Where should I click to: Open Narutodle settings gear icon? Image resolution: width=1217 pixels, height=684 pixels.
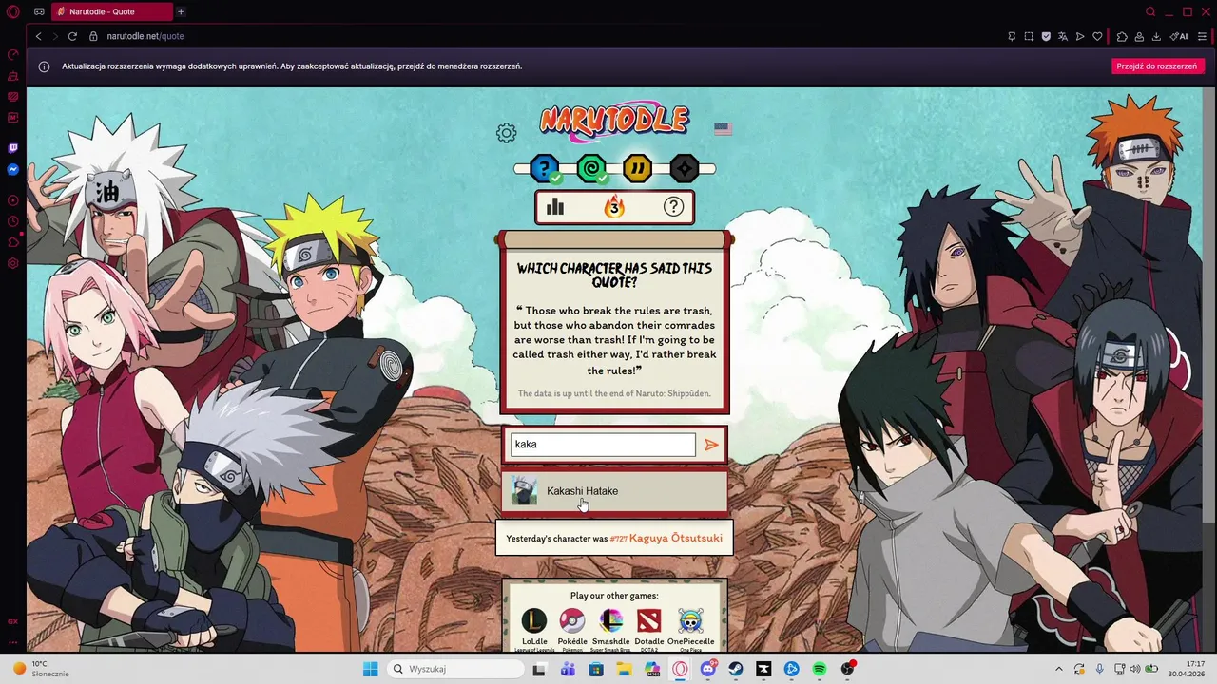pos(507,133)
